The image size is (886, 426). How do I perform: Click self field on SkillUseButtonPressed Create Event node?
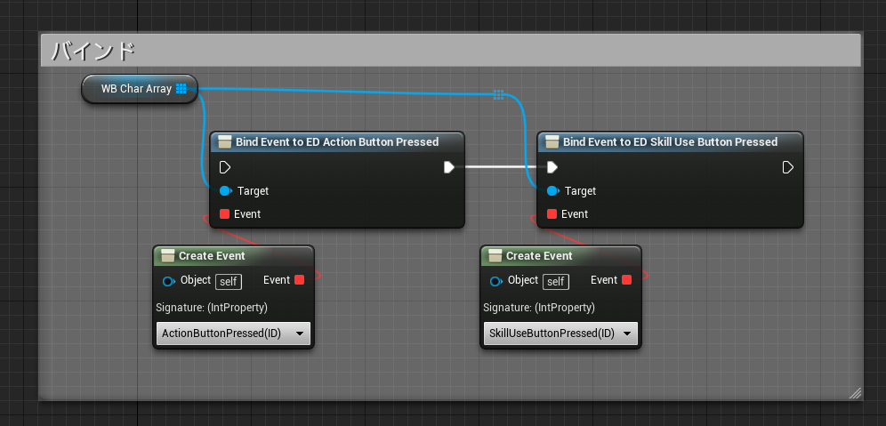[x=556, y=281]
